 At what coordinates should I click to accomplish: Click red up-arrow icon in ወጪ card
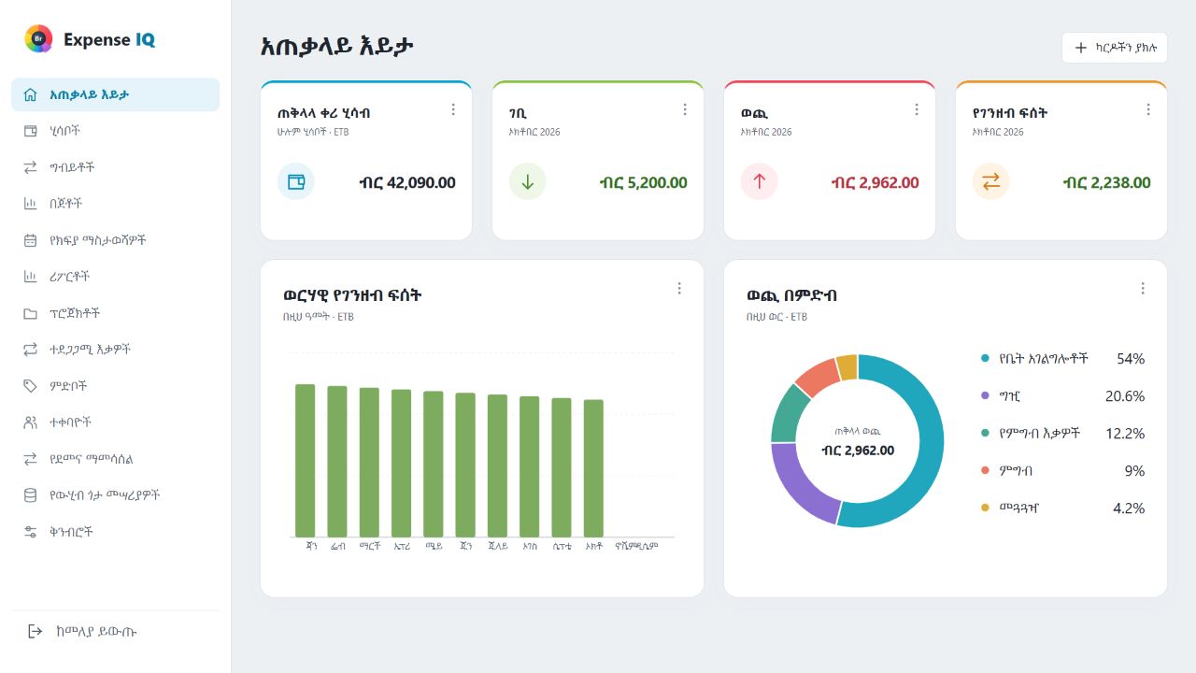(x=760, y=181)
